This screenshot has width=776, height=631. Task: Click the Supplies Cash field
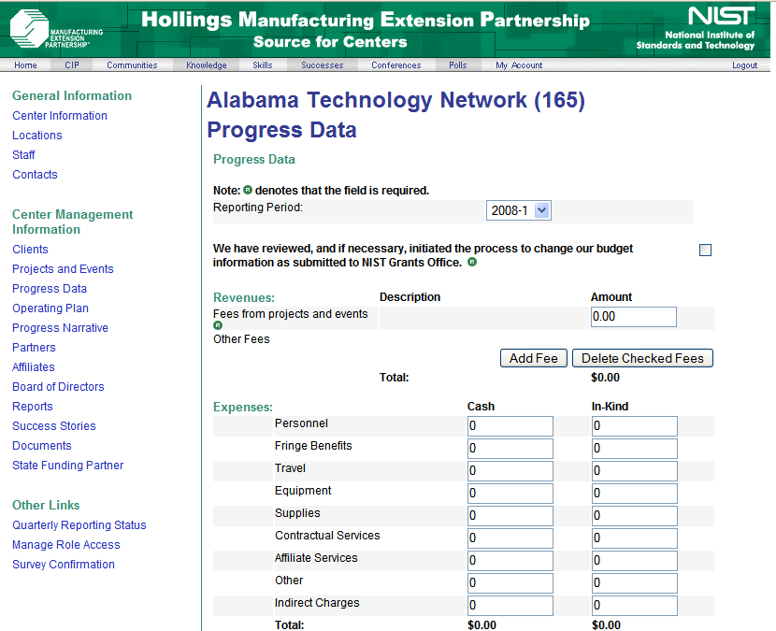510,516
